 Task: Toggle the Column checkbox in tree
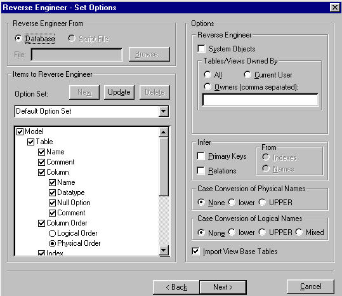41,172
